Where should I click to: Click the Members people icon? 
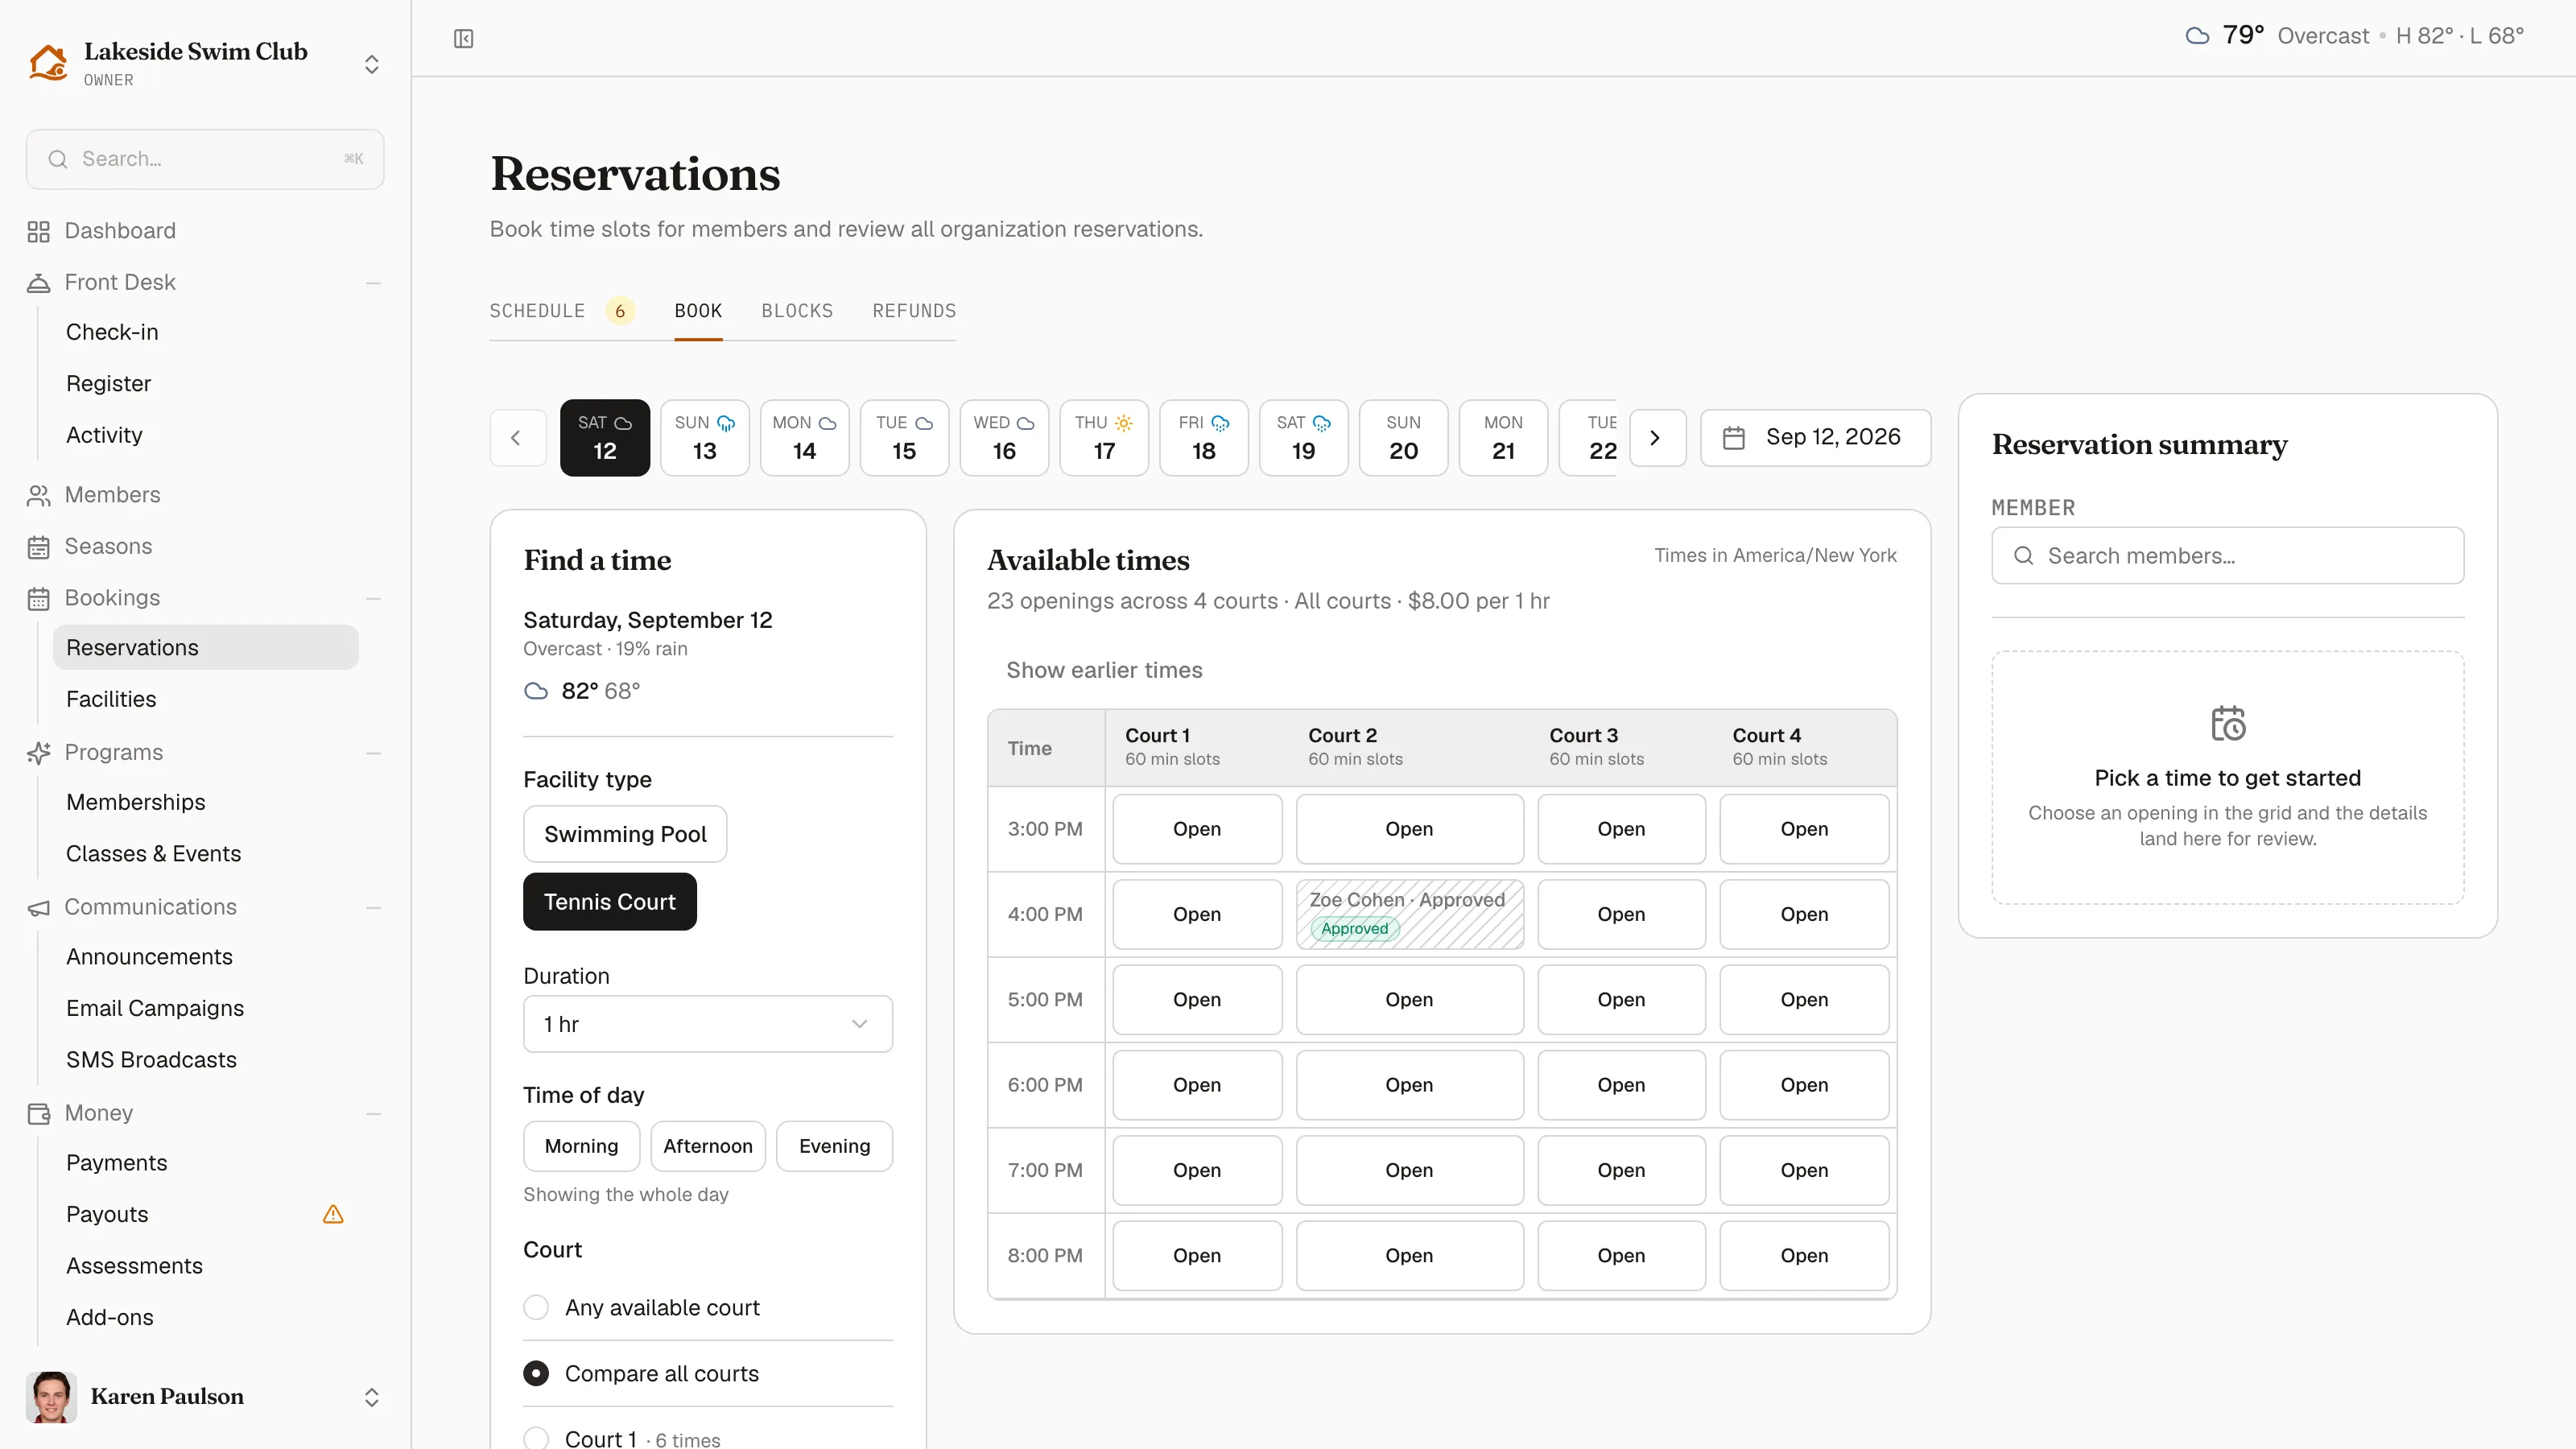38,495
